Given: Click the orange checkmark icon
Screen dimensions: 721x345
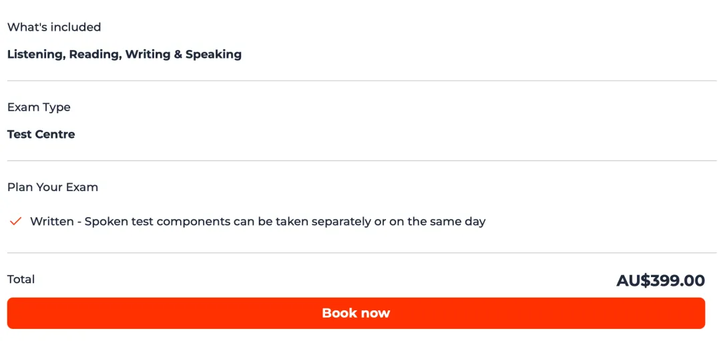Looking at the screenshot, I should pyautogui.click(x=16, y=221).
